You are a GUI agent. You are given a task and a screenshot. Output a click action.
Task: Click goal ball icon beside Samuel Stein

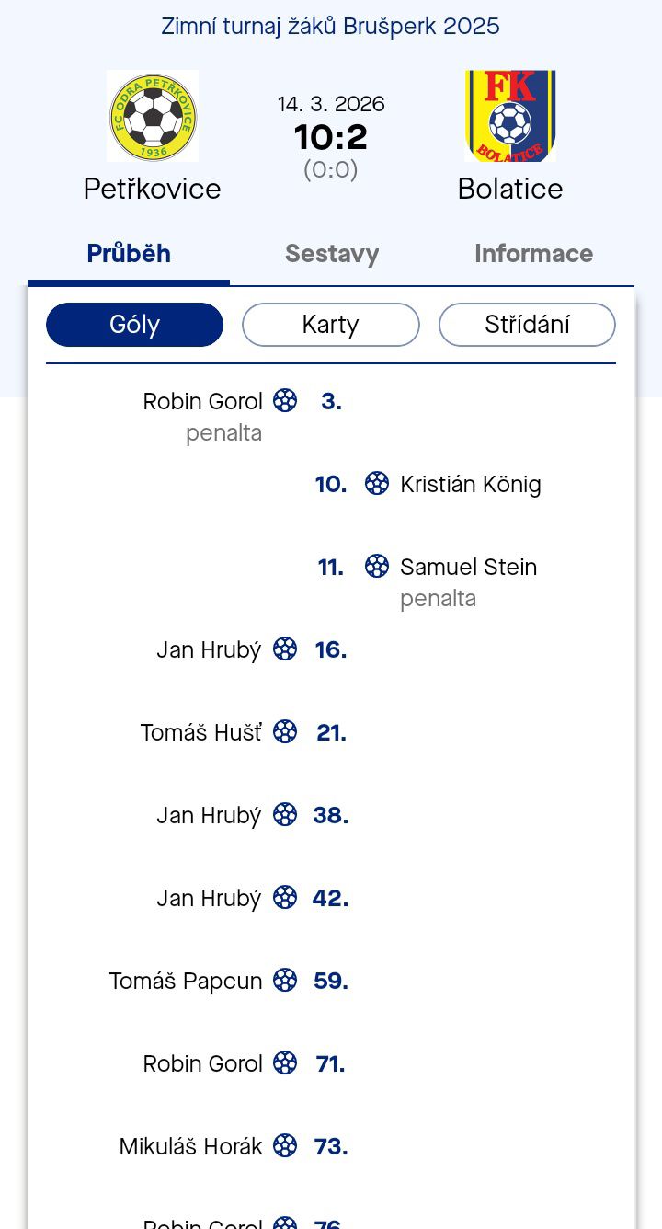(377, 566)
